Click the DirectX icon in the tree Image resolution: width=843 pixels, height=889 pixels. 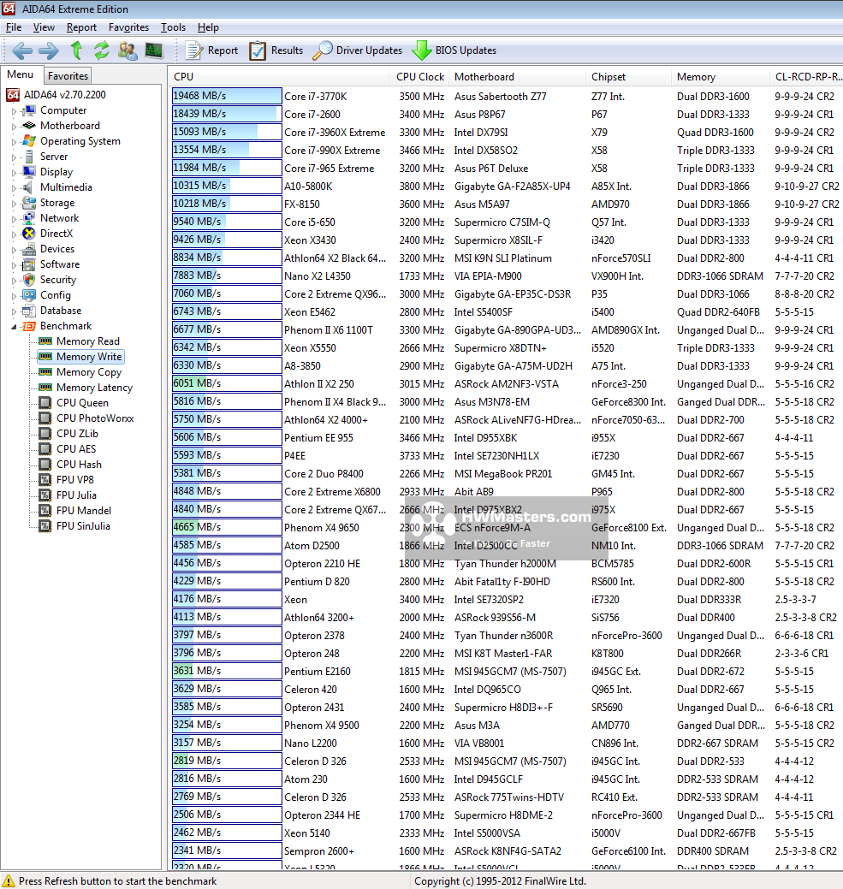coord(29,233)
